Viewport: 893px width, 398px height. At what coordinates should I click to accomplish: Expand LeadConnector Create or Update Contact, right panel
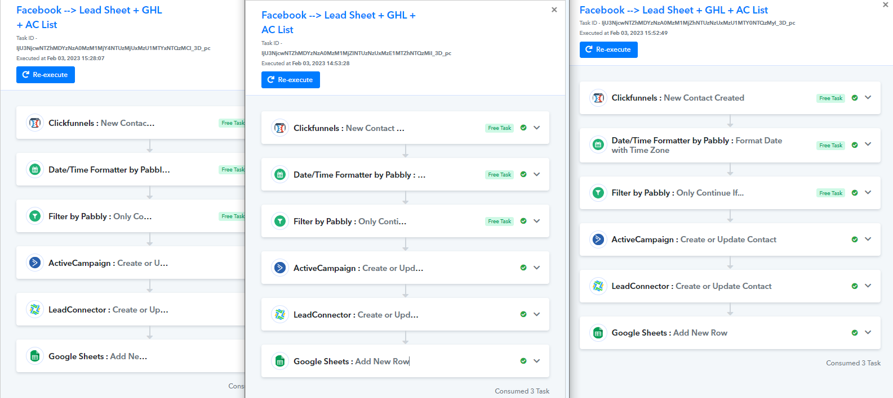coord(868,286)
